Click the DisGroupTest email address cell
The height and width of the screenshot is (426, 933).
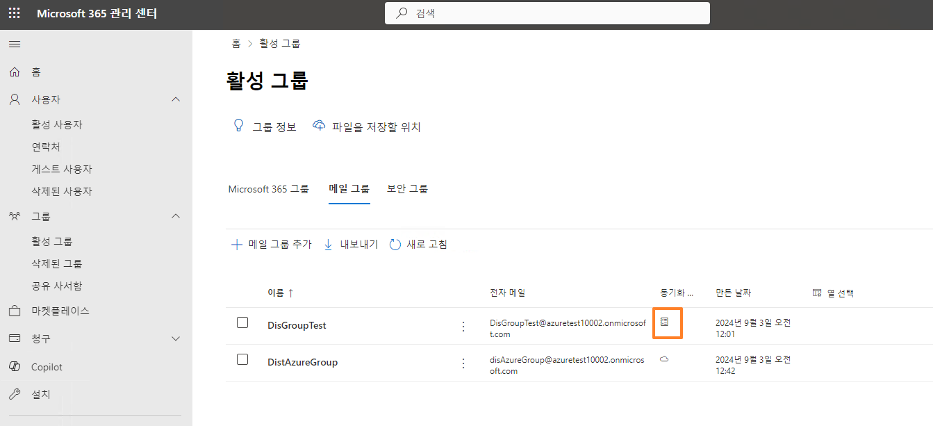tap(568, 329)
